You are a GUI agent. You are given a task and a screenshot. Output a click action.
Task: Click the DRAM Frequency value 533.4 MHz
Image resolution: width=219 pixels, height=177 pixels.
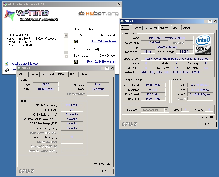pyautogui.click(x=72, y=105)
